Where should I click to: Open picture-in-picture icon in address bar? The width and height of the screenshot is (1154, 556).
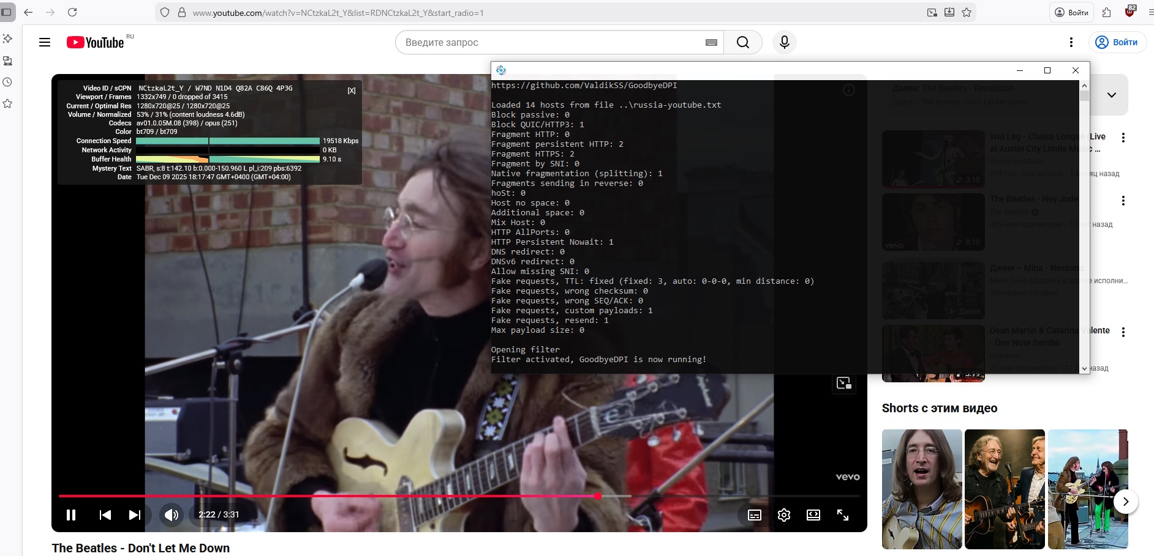pos(932,12)
